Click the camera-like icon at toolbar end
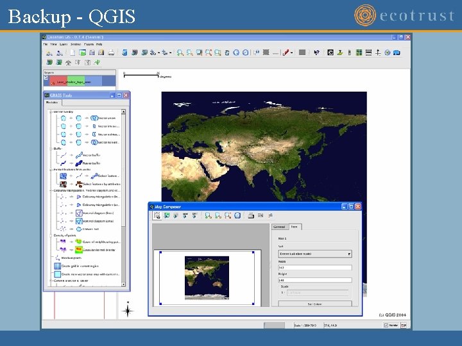Viewport: 462px width, 346px height. point(397,53)
